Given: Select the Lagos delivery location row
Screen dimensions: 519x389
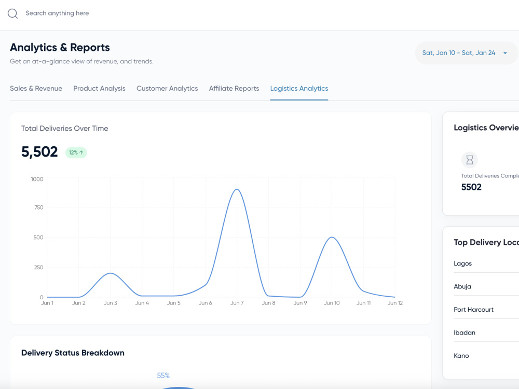Looking at the screenshot, I should 486,263.
